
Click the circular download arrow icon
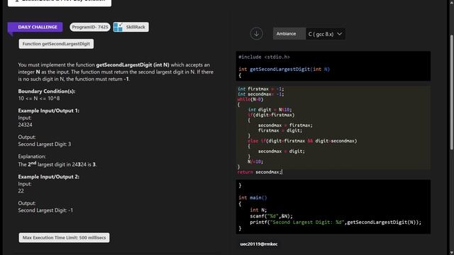tap(256, 33)
